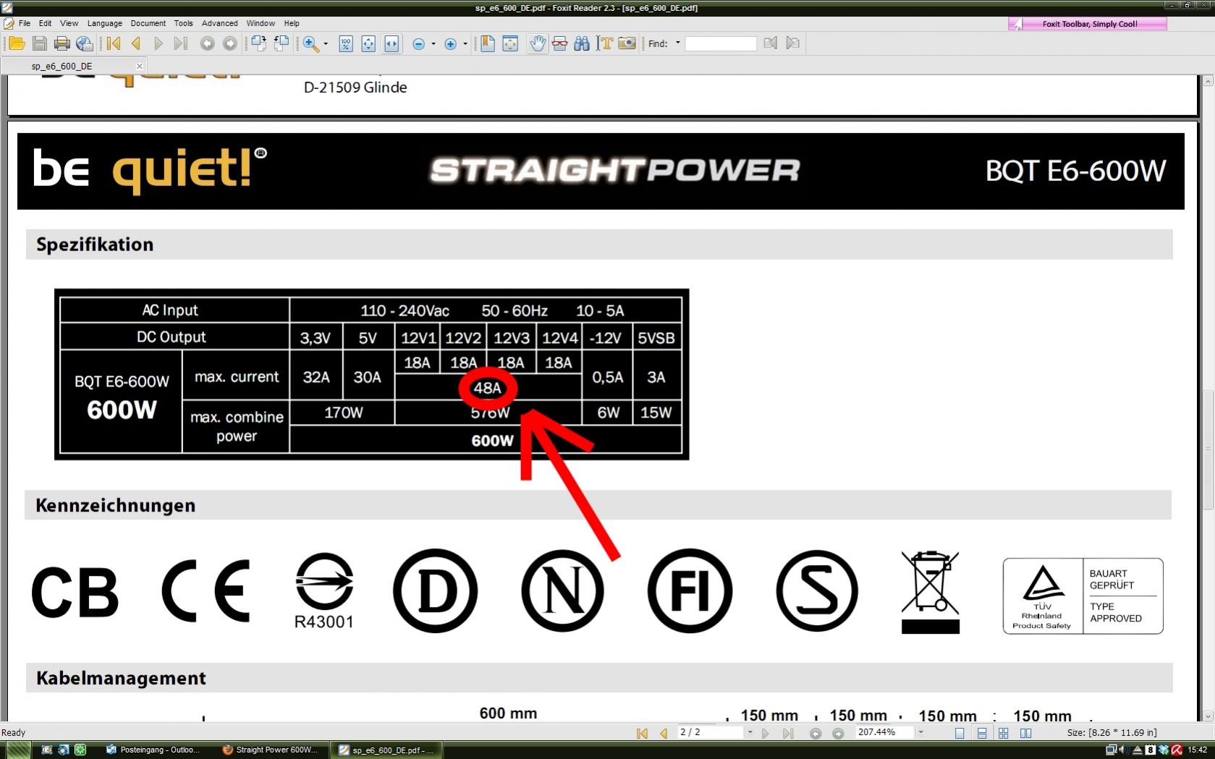
Task: Click the Zoom Out minus button
Action: (x=418, y=44)
